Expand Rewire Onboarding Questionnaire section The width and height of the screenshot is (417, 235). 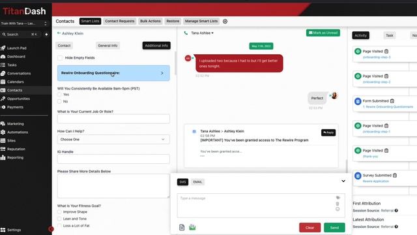click(113, 73)
